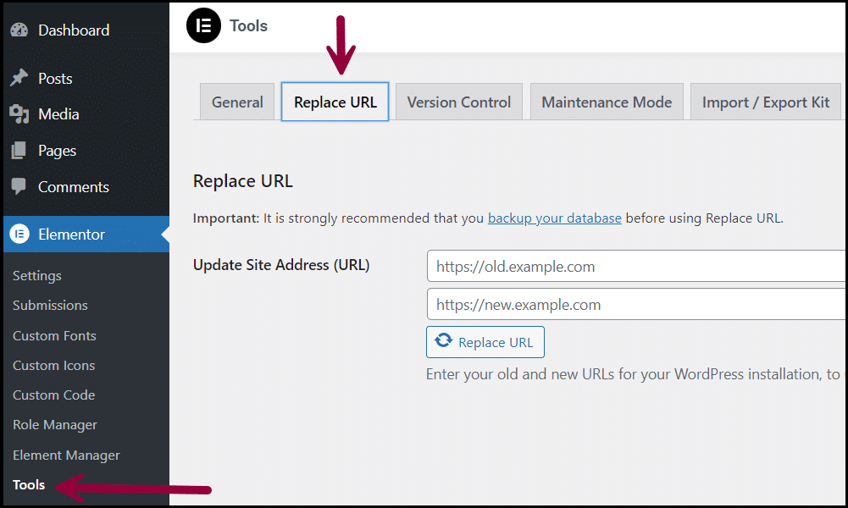The width and height of the screenshot is (848, 508).
Task: Open Media via the camera icon
Action: (x=19, y=113)
